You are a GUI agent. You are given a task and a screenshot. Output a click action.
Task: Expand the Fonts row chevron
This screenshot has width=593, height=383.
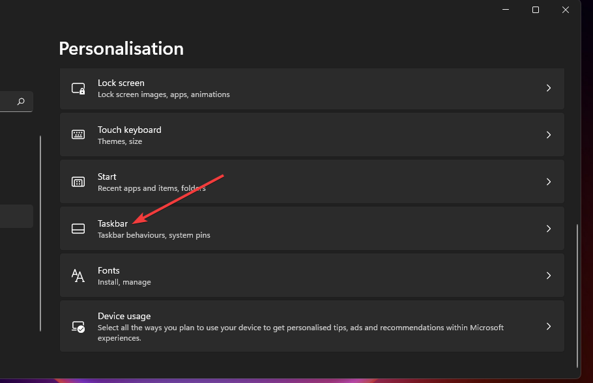[x=549, y=276]
